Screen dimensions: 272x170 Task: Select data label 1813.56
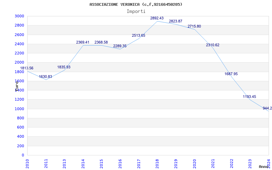click(x=27, y=68)
